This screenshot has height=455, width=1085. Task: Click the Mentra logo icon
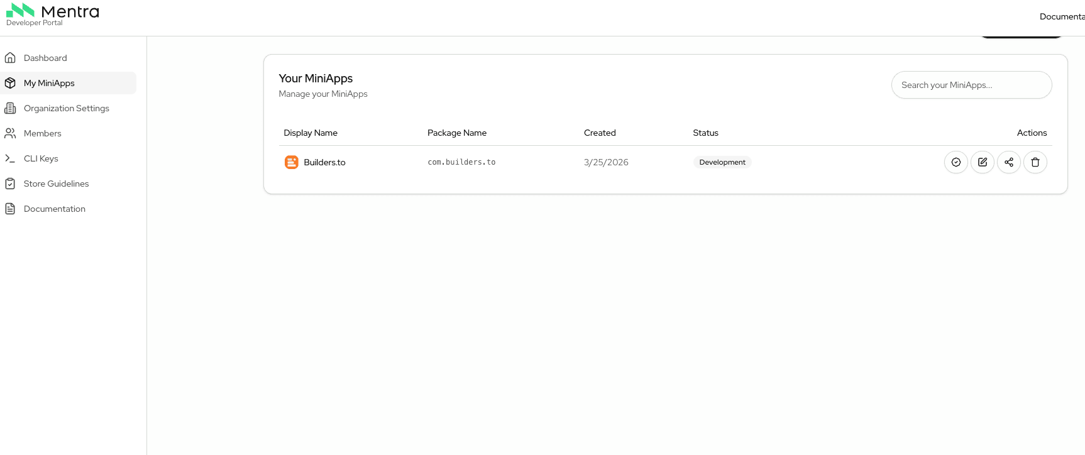pyautogui.click(x=20, y=11)
